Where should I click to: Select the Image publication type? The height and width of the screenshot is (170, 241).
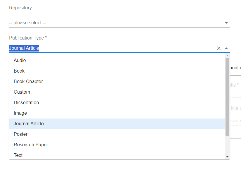point(20,113)
